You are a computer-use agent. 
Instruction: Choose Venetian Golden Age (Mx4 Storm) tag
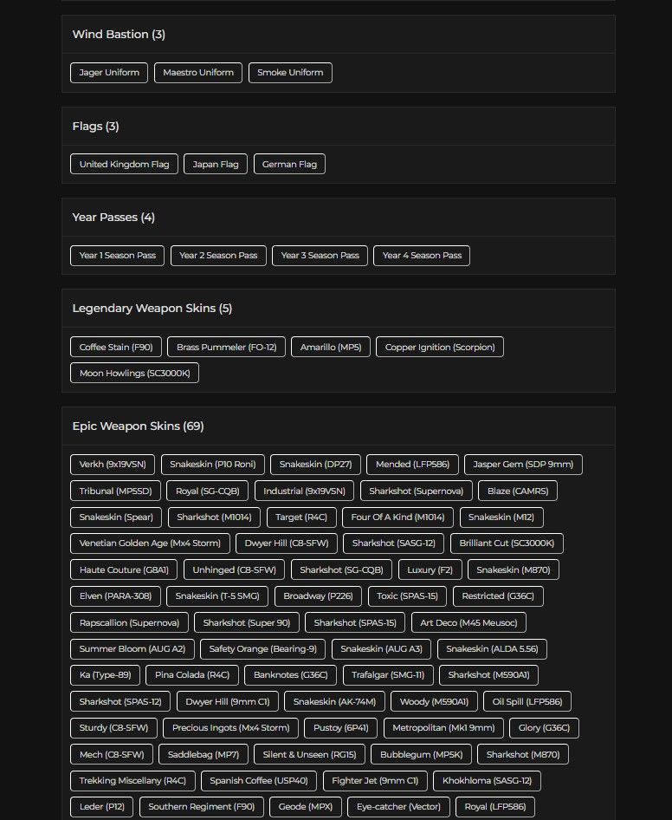click(150, 543)
